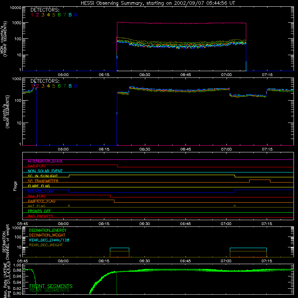Click the GAP_FLAG label
This screenshot has height=298, width=298.
coord(37,166)
